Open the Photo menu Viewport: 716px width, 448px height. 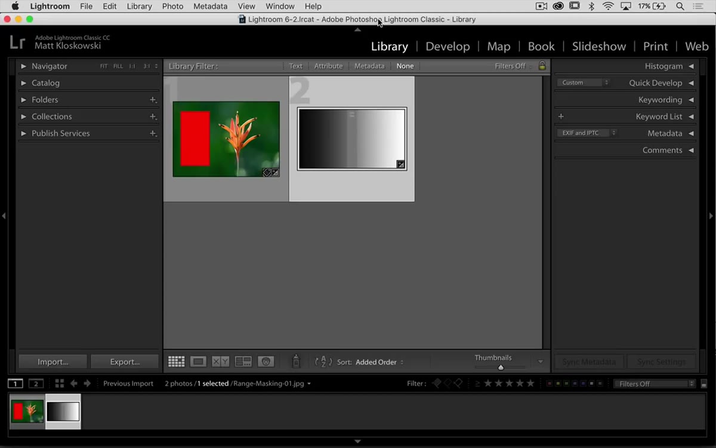click(172, 6)
